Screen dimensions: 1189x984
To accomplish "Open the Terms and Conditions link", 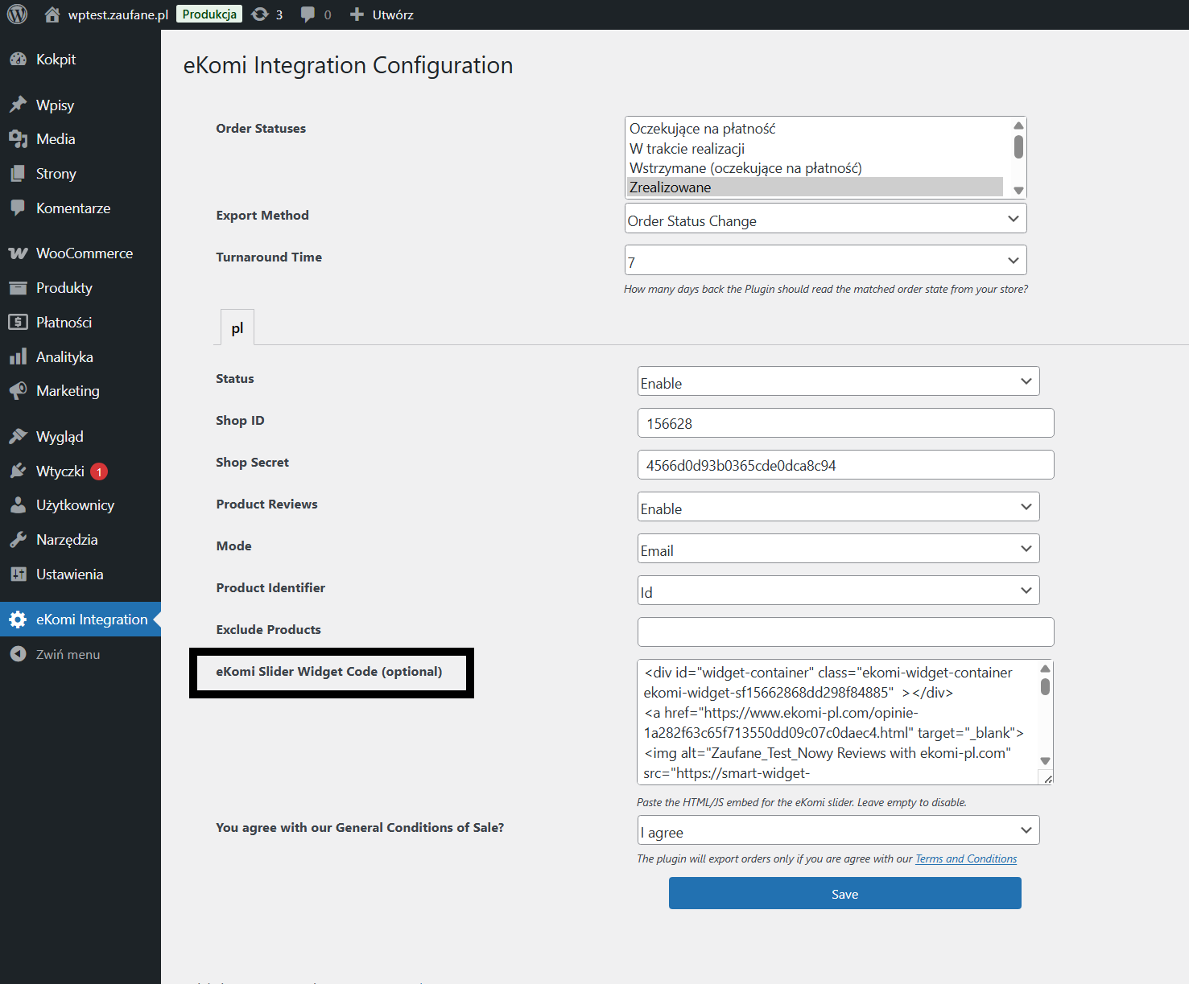I will click(965, 859).
